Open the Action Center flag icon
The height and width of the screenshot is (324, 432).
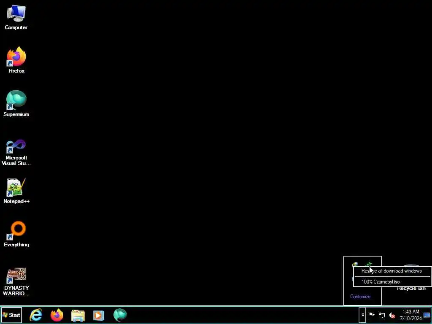pyautogui.click(x=371, y=315)
